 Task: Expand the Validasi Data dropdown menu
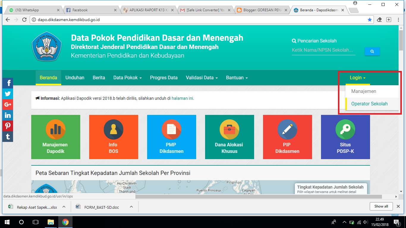click(x=202, y=78)
